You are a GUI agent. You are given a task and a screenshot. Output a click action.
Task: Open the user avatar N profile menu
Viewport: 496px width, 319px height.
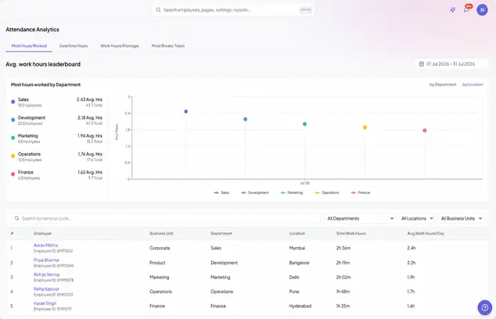point(482,10)
